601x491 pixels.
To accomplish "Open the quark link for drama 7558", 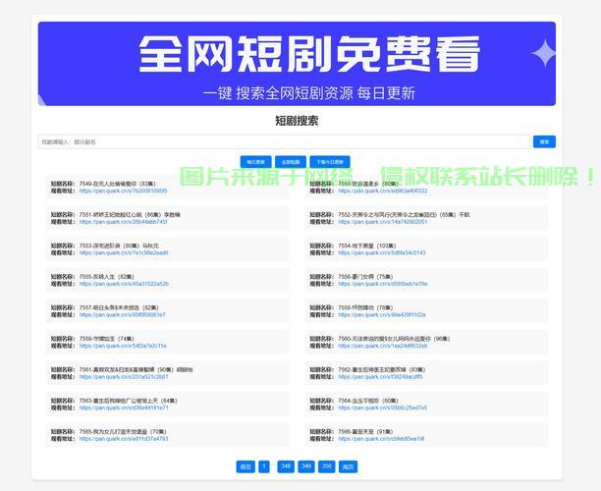I will [382, 314].
